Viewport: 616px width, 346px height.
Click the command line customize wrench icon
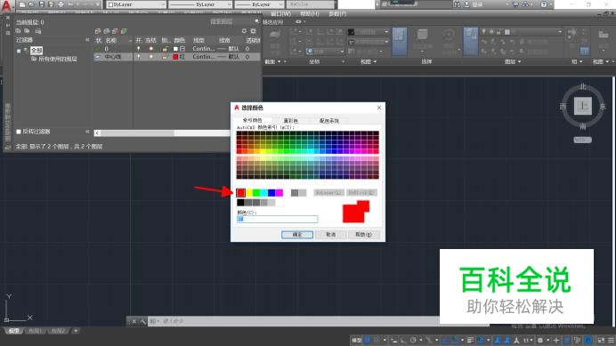click(x=142, y=321)
